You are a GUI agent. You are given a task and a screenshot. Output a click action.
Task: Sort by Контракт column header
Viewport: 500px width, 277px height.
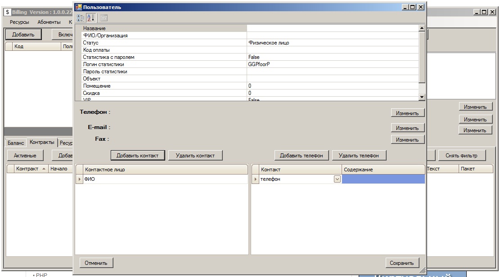coord(31,169)
